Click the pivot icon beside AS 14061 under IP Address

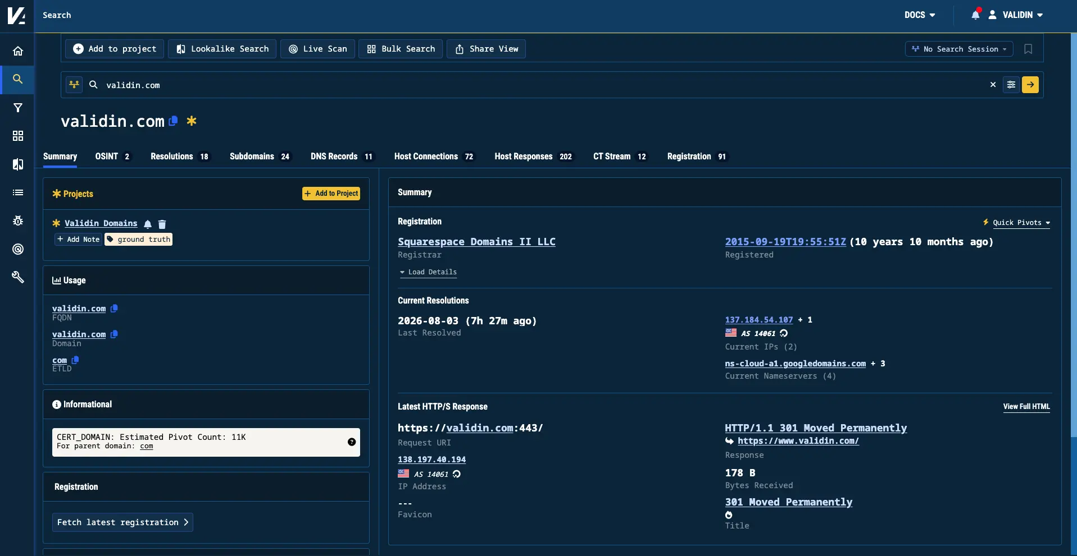457,474
